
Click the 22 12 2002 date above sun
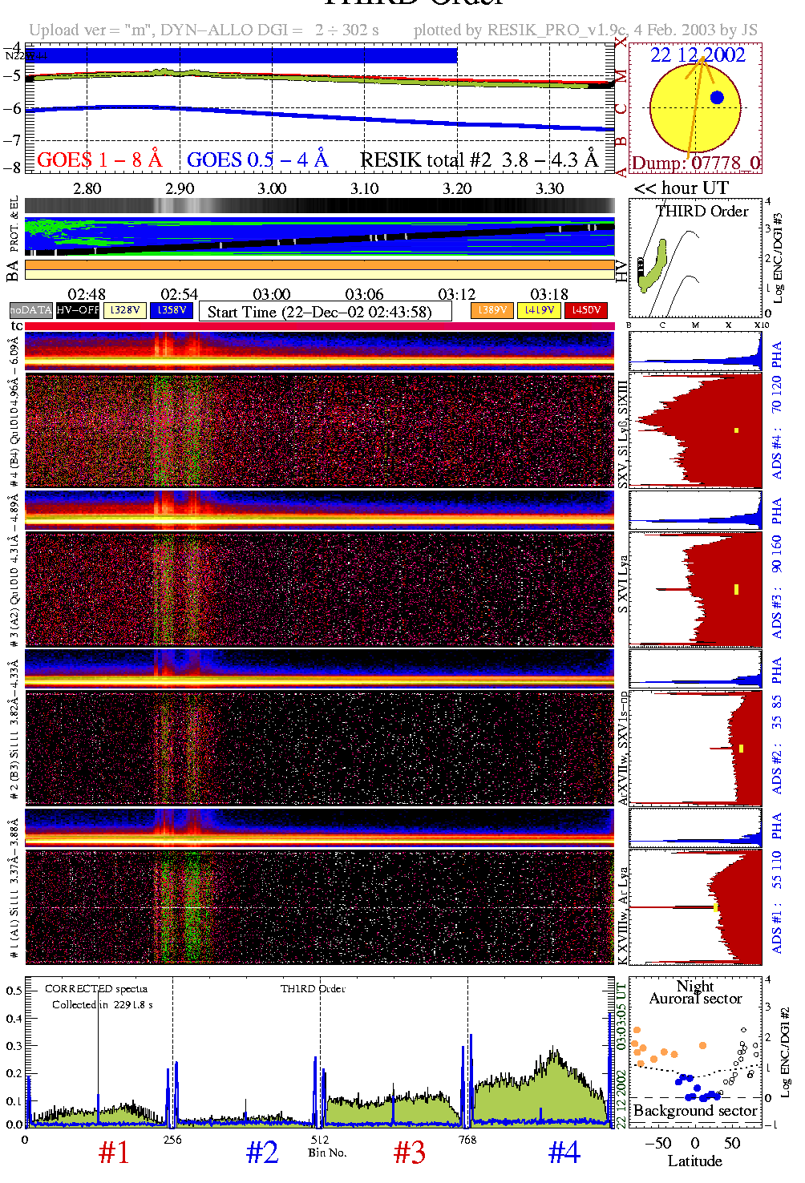[698, 55]
